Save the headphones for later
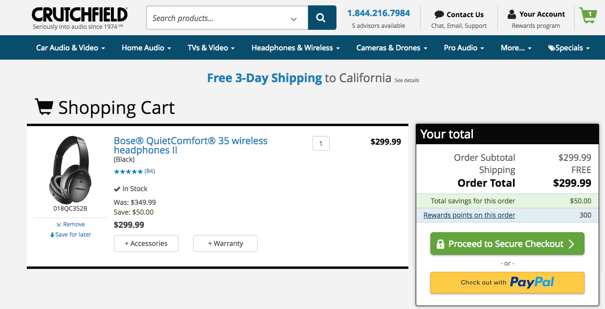 point(70,235)
